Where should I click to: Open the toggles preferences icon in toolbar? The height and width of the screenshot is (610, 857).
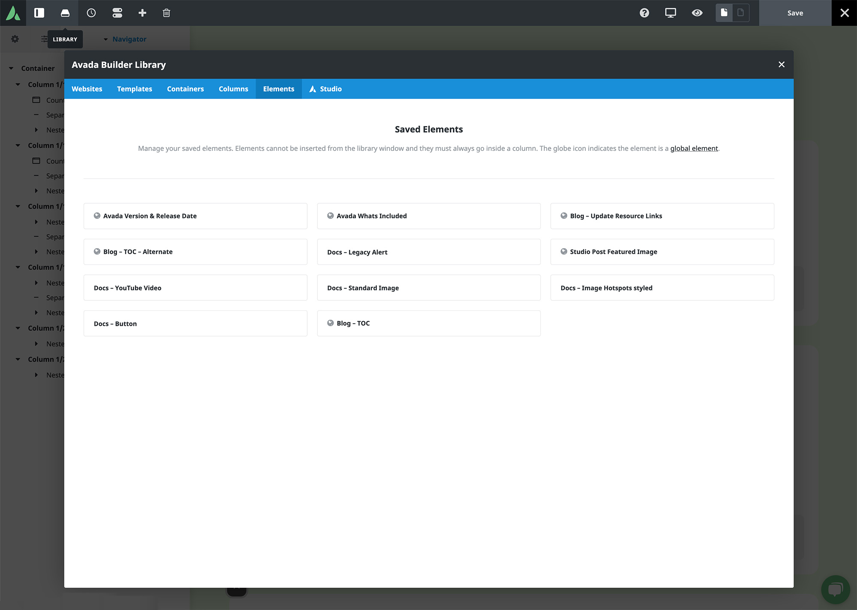(x=117, y=13)
